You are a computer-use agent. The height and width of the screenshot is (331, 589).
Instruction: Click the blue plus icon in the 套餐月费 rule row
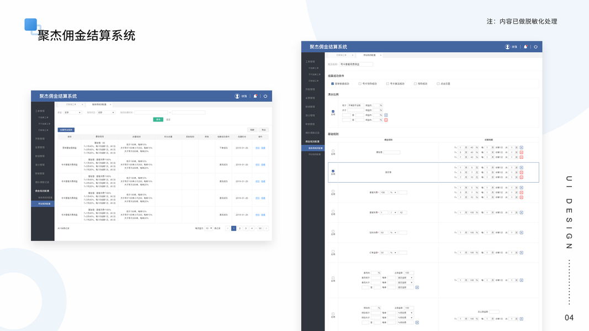[522, 188]
